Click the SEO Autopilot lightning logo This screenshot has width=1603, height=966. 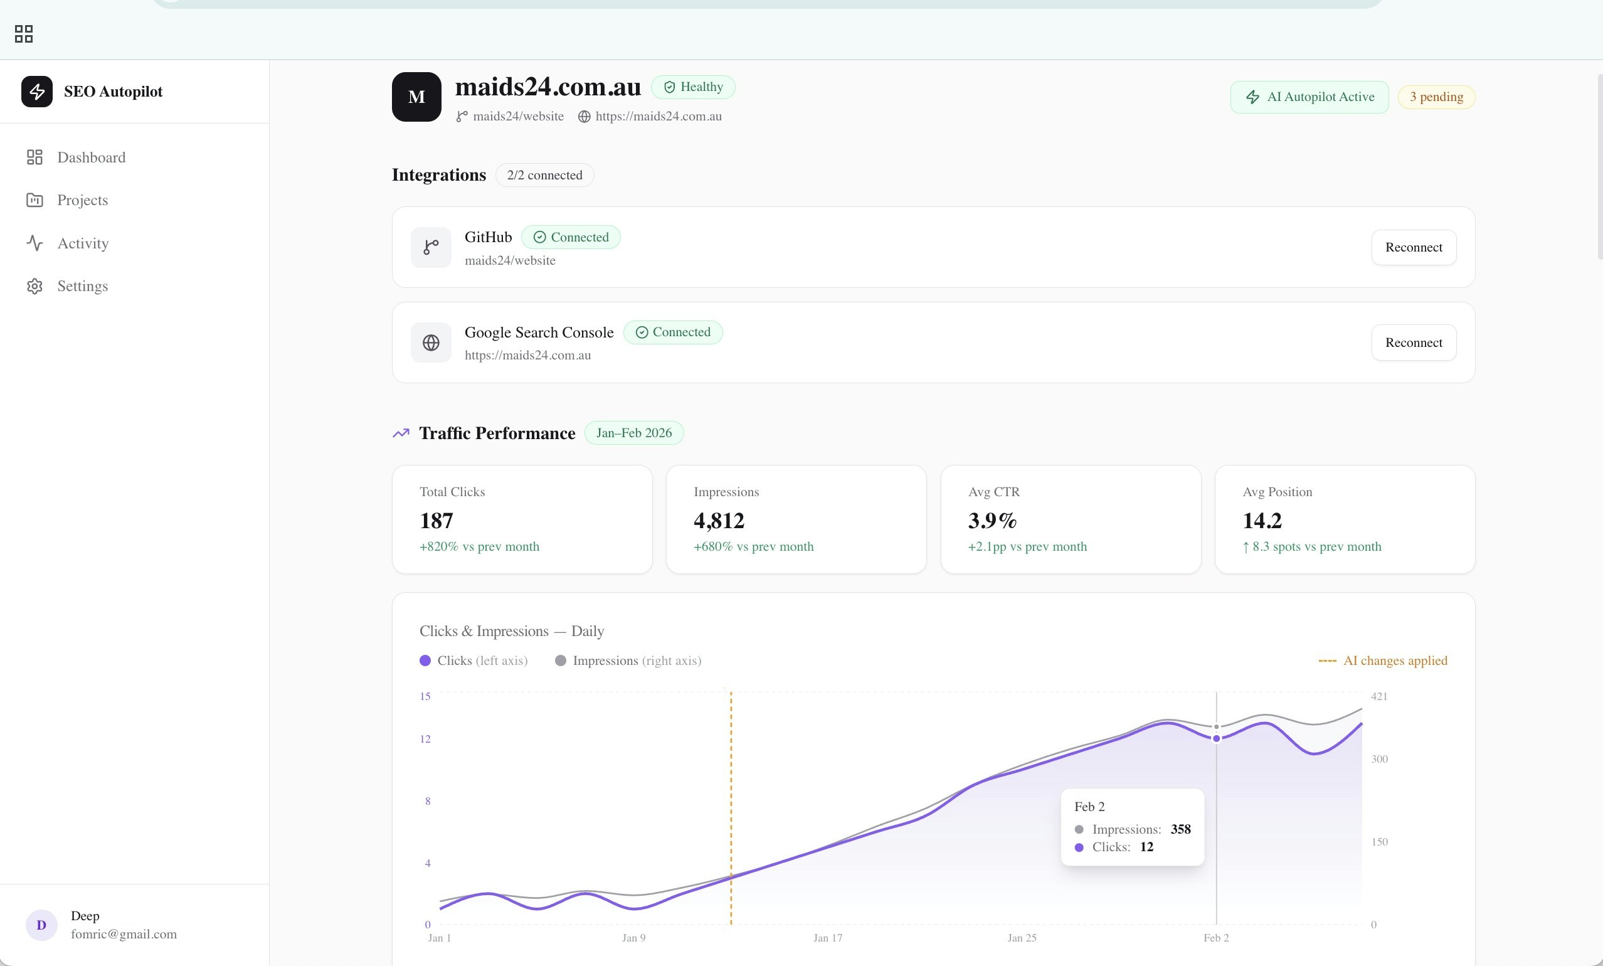click(37, 91)
